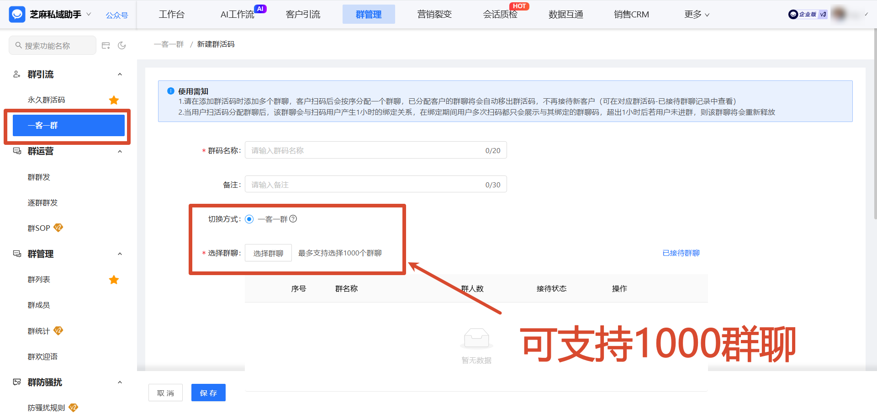
Task: Click the 企业版 v3 badge
Action: click(808, 14)
